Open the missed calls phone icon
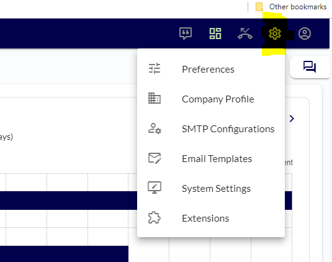 (x=245, y=34)
